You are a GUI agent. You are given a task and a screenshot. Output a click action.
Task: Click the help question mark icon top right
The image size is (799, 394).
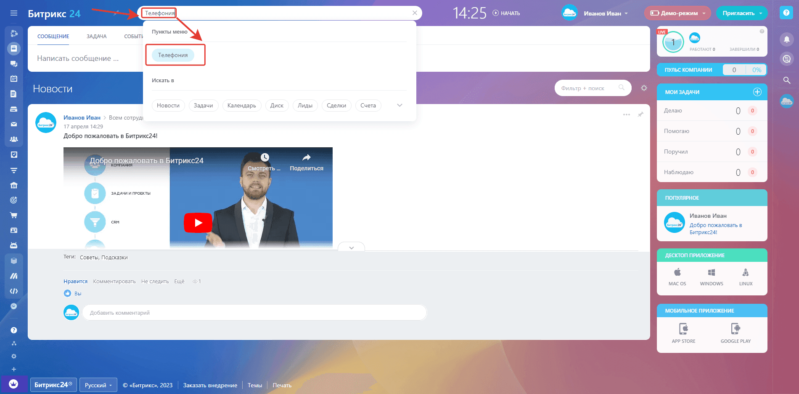pos(786,13)
